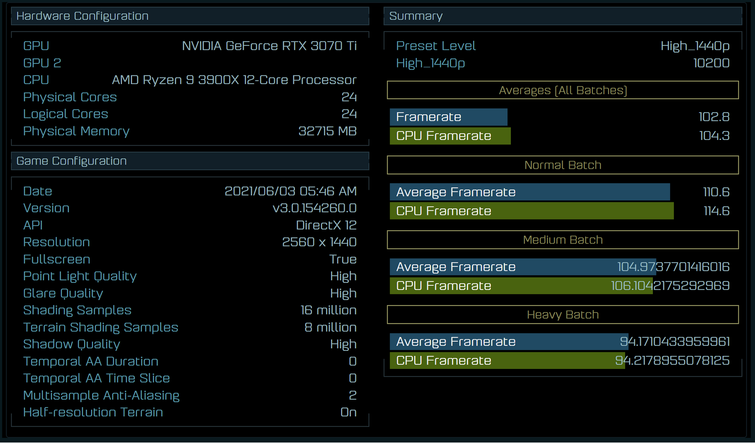Click the Date label

tap(38, 191)
